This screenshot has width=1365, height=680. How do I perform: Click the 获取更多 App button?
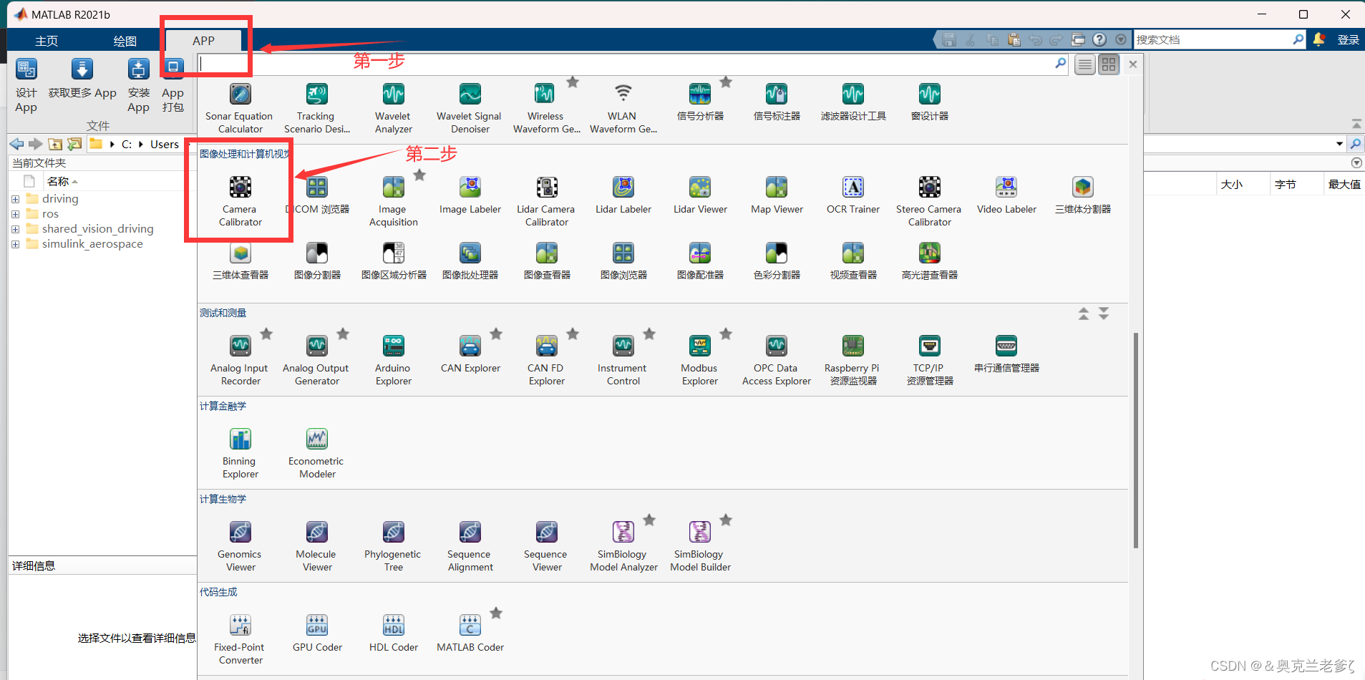point(82,79)
